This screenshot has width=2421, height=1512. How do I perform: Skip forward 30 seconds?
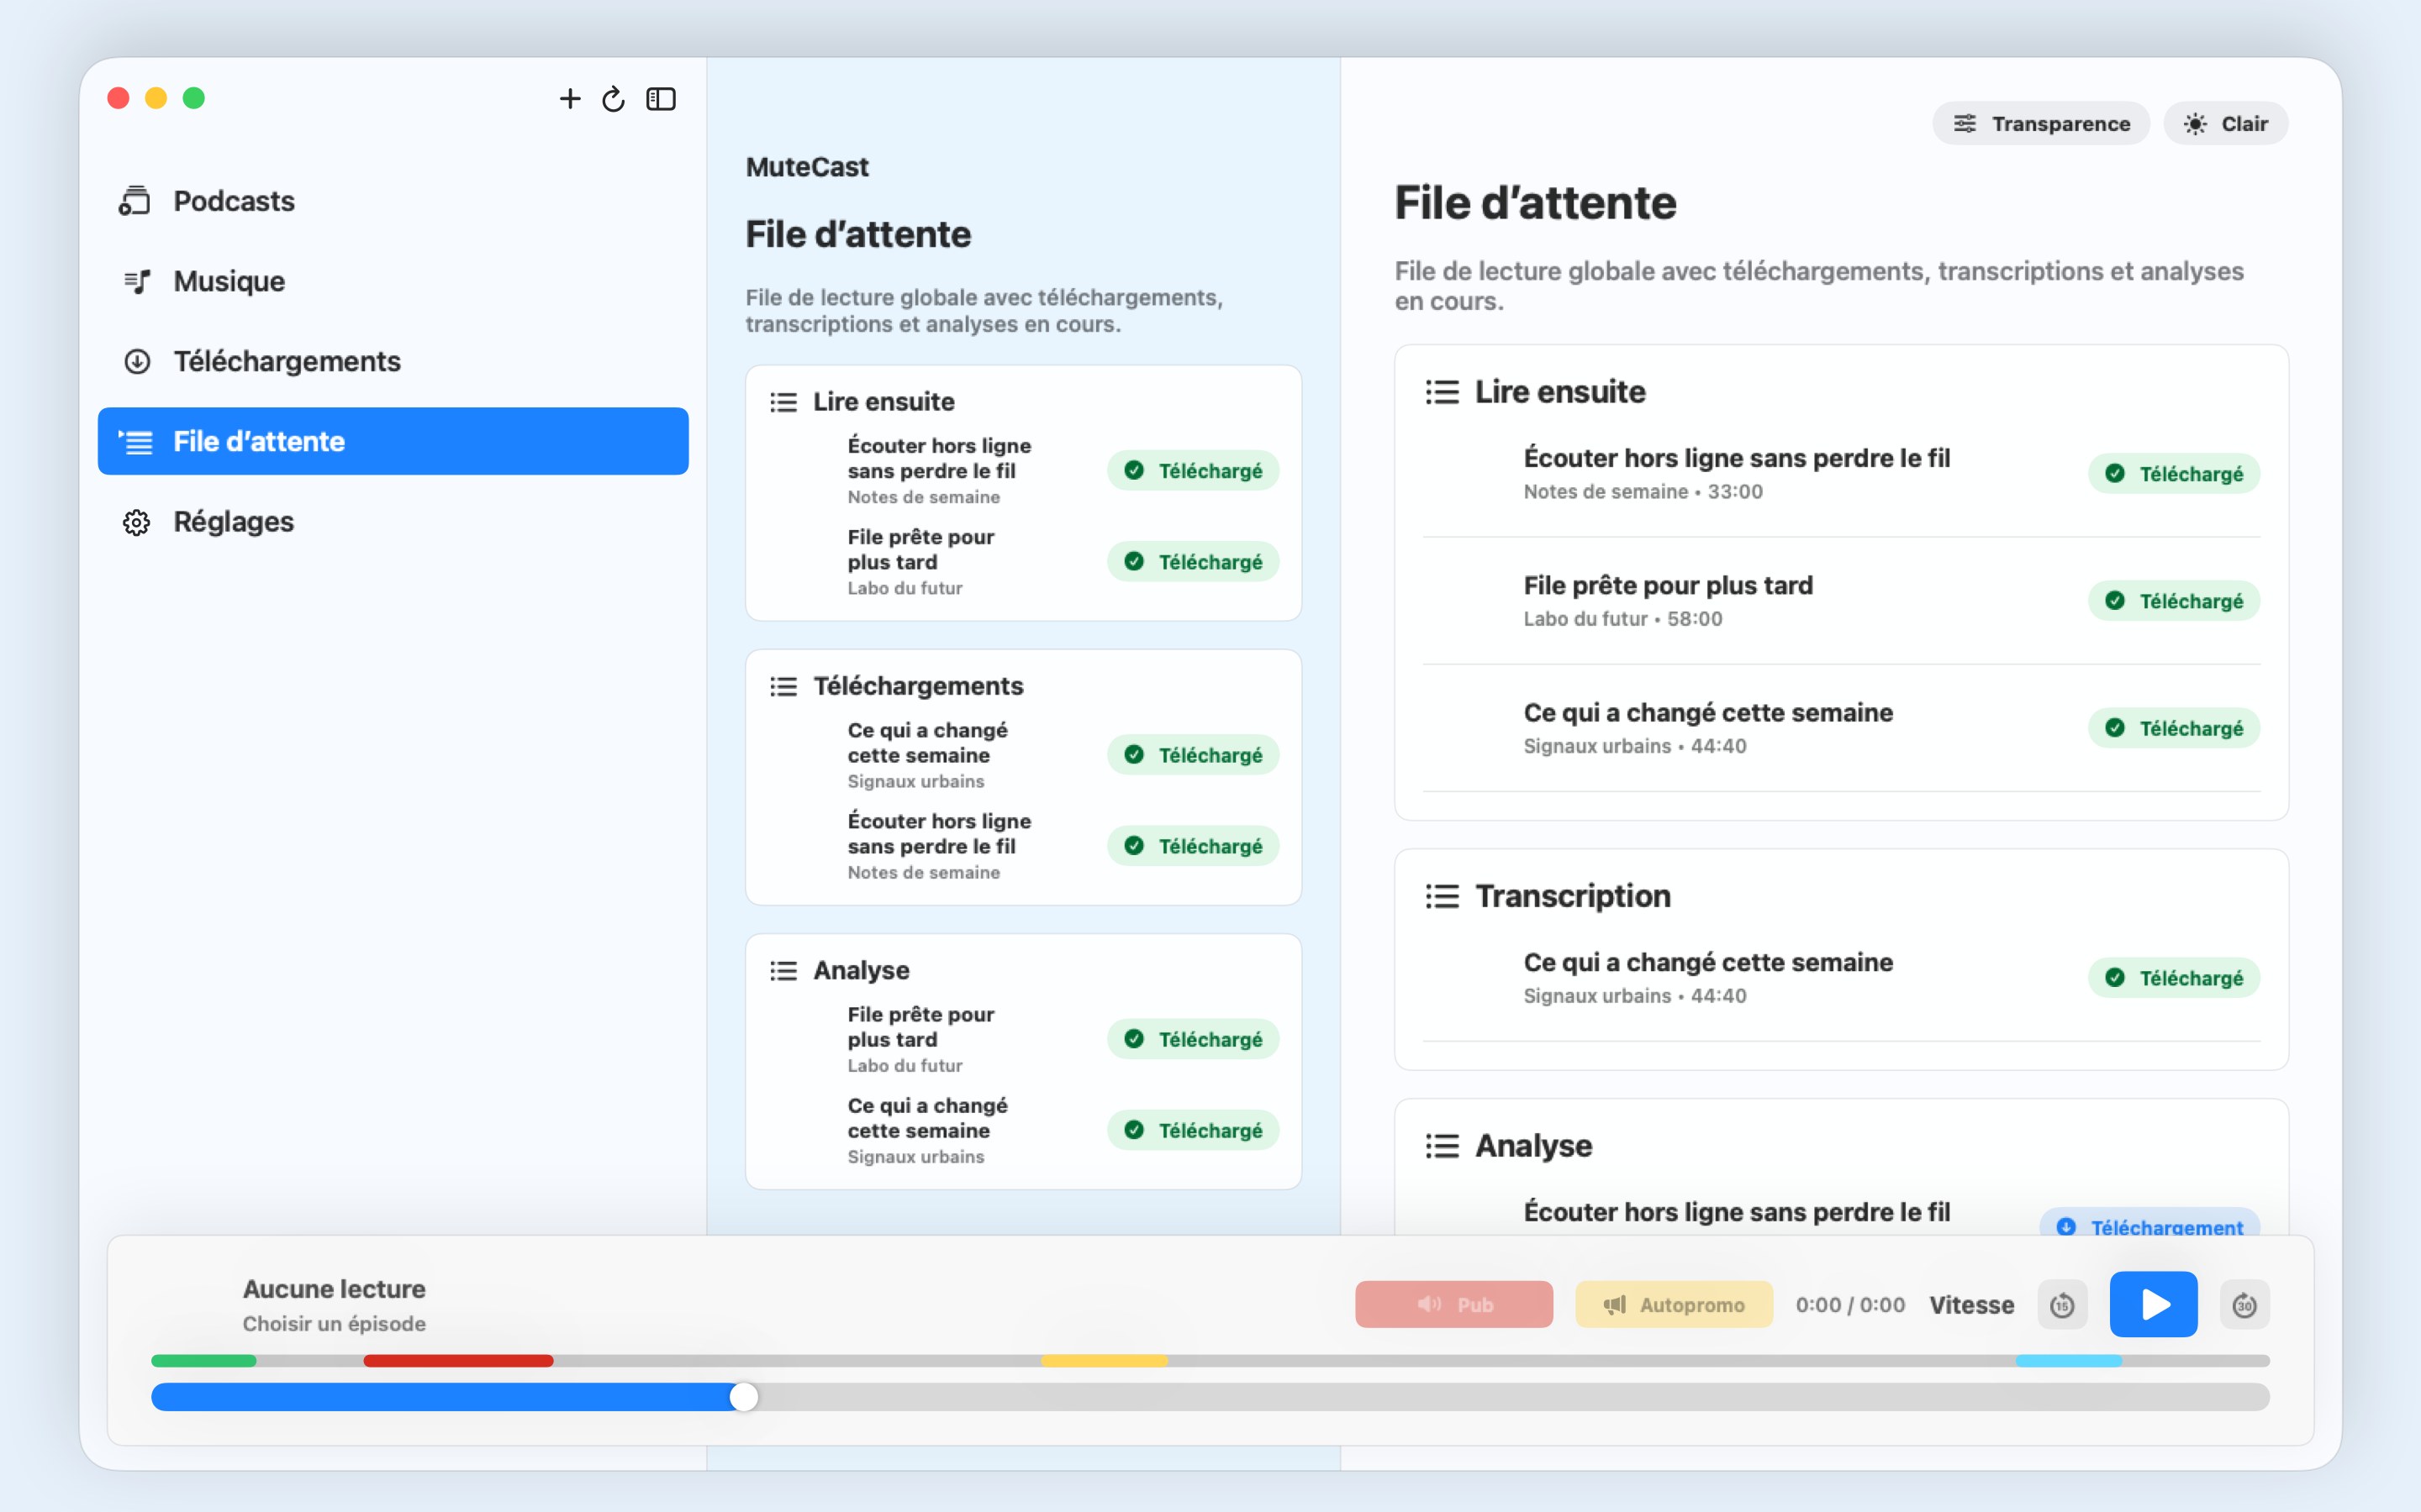tap(2244, 1305)
